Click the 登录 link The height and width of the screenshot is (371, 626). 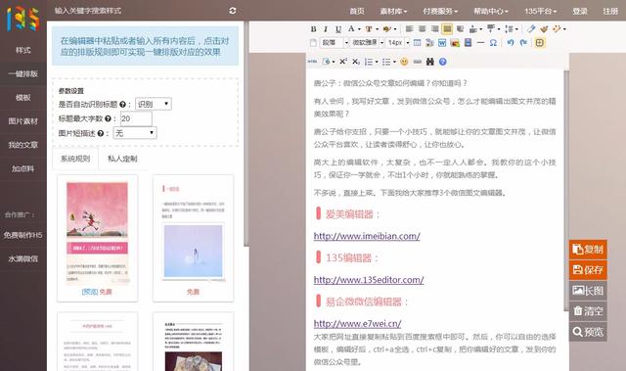(580, 11)
